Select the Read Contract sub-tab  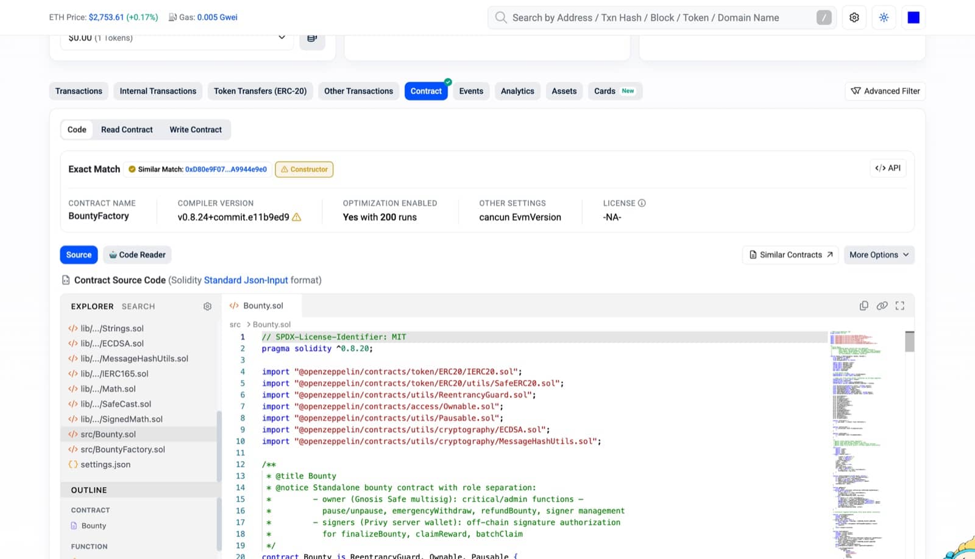pyautogui.click(x=127, y=130)
